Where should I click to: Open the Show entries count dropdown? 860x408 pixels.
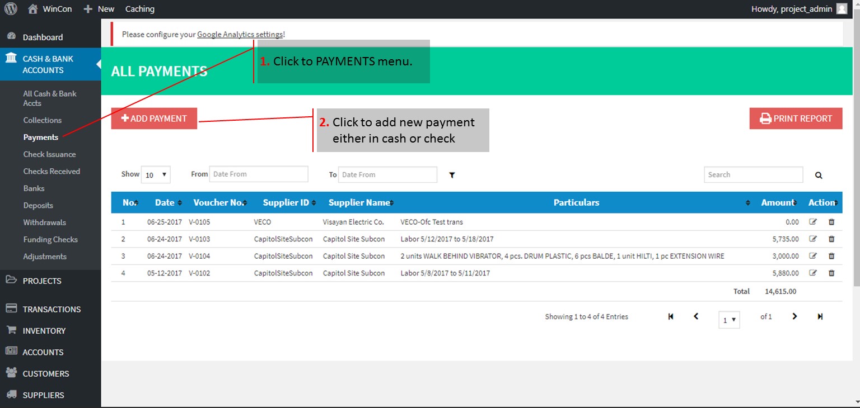[156, 175]
